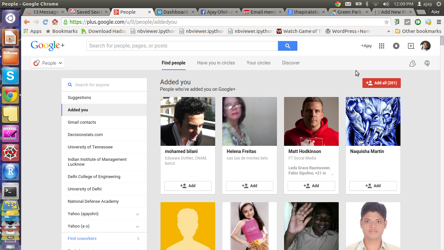Expand the Yahoo (ajayohri) entry
This screenshot has width=444, height=250.
click(137, 214)
